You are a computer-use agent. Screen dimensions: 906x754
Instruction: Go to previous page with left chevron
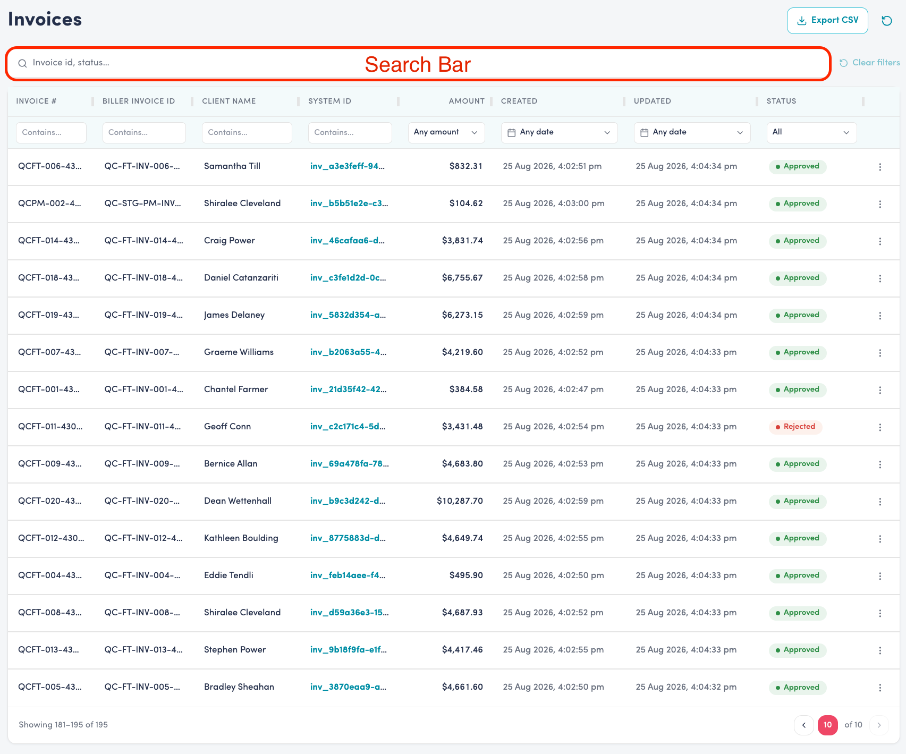point(803,725)
